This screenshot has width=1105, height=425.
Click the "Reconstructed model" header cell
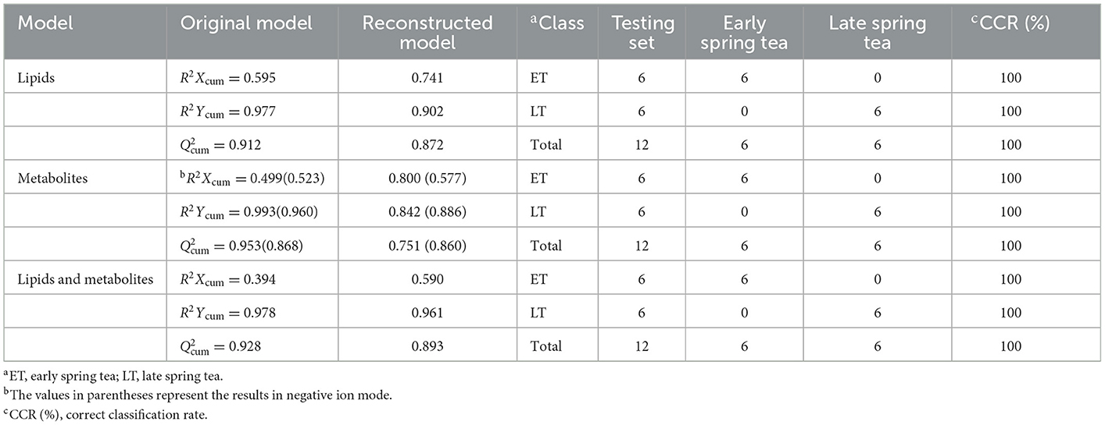pos(427,33)
